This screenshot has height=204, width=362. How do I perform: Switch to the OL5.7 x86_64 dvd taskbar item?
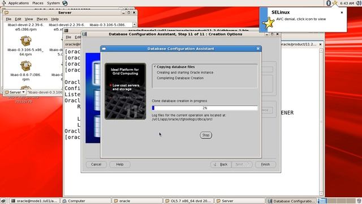[x=188, y=201]
